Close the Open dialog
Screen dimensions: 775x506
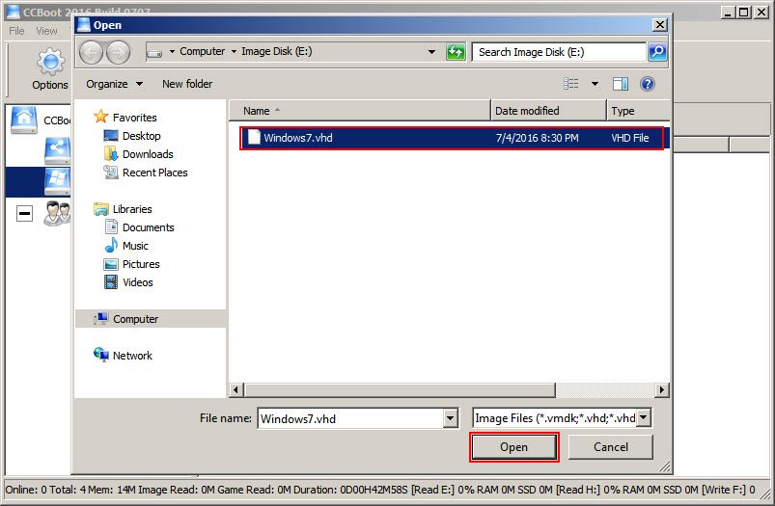660,25
